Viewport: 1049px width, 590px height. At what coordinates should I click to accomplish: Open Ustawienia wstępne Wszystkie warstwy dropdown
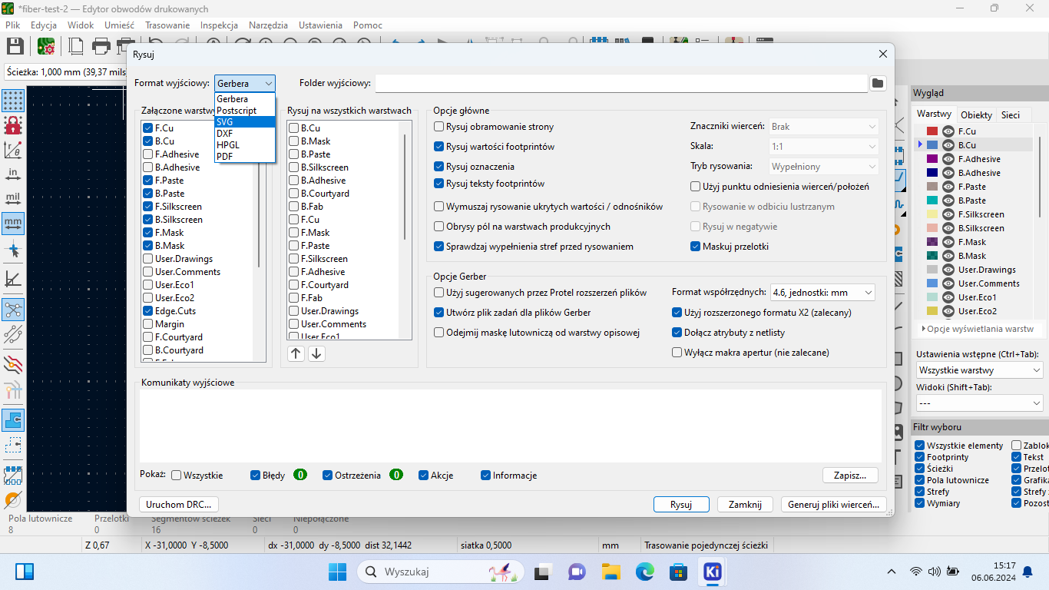pyautogui.click(x=979, y=370)
